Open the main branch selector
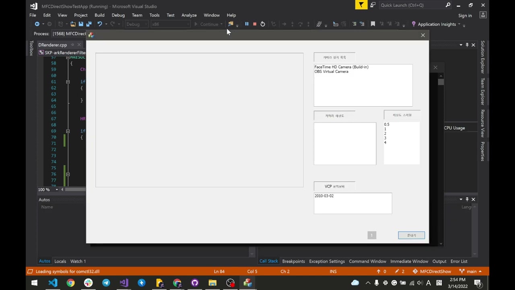Viewport: 515px width, 290px height. [471, 271]
